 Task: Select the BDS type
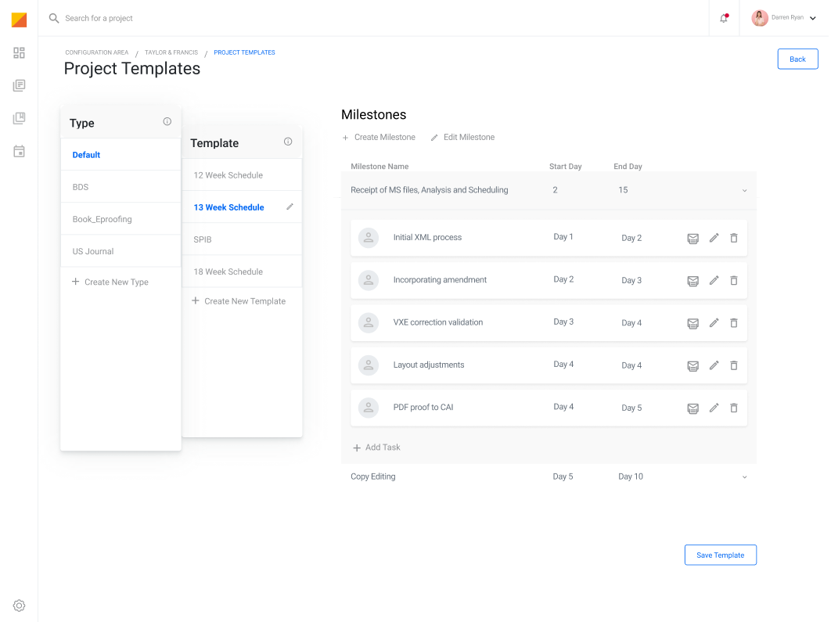click(x=81, y=187)
